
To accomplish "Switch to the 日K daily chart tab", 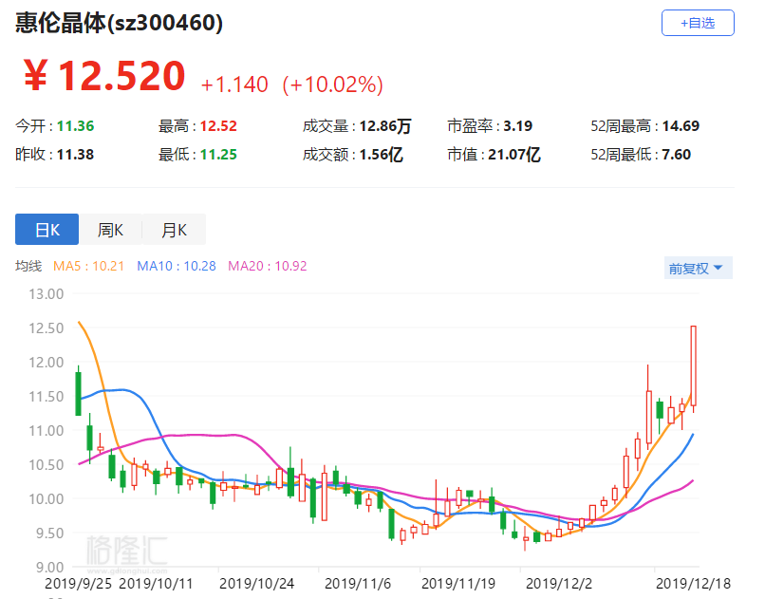I will click(47, 230).
